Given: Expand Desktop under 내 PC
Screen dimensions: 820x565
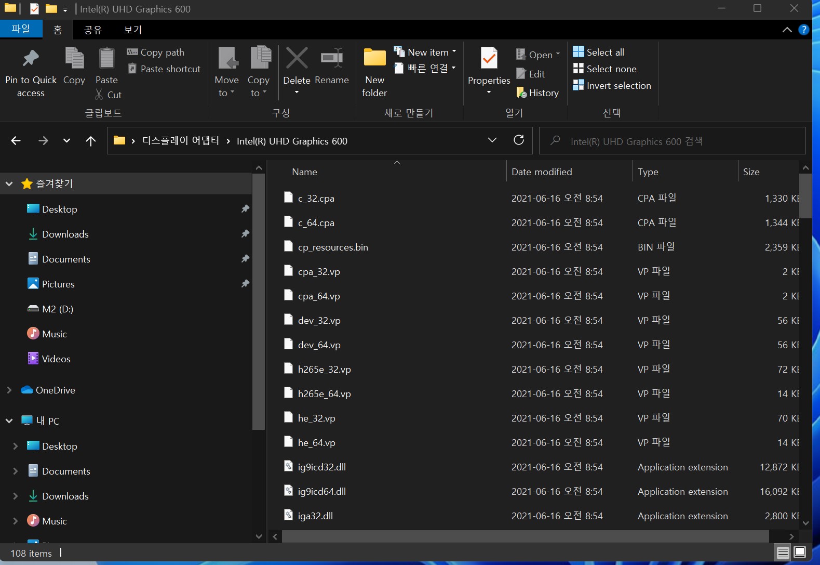Looking at the screenshot, I should tap(15, 446).
